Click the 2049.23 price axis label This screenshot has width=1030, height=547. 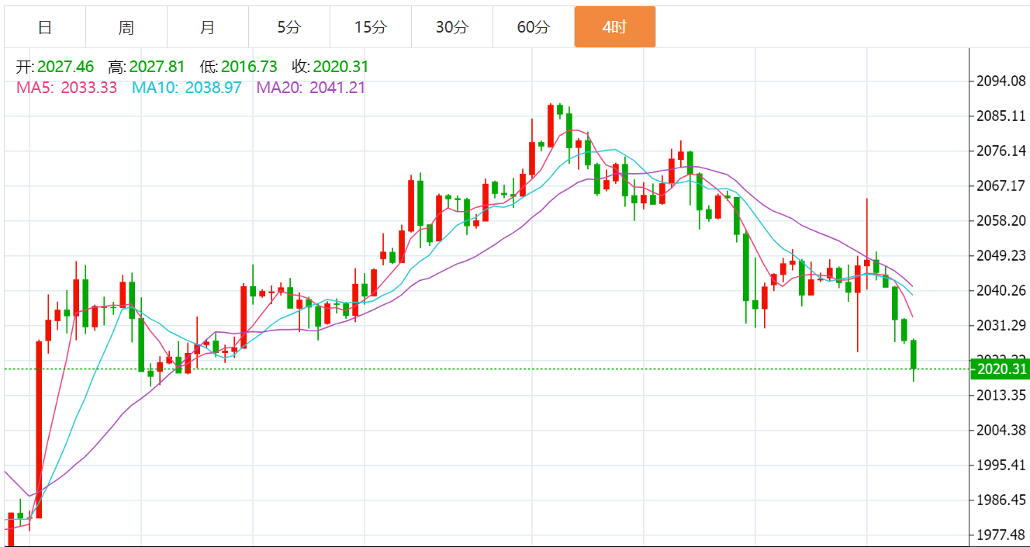(x=1001, y=256)
